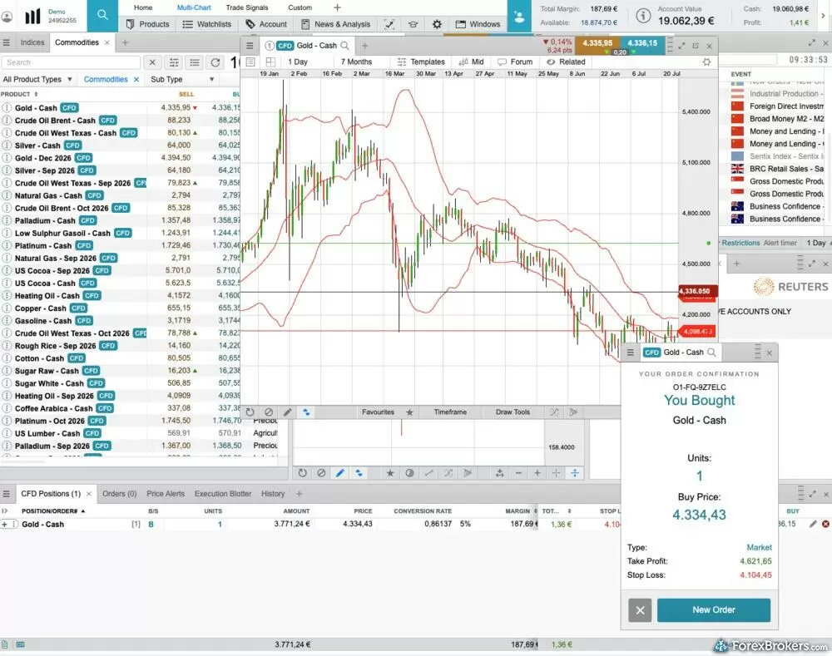Open the Gold chart window hamburger menu
832x656 pixels.
point(250,46)
